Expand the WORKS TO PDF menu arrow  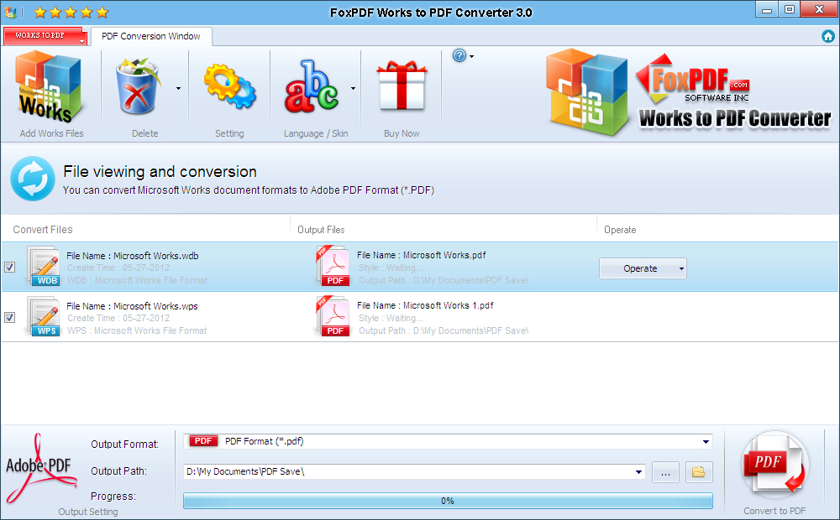pyautogui.click(x=82, y=41)
